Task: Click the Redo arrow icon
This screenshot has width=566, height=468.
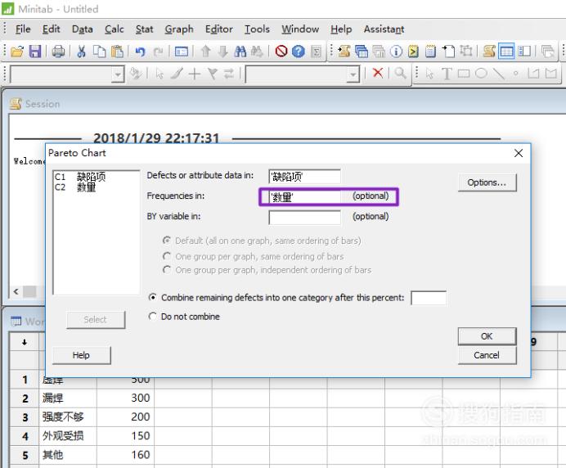Action: pyautogui.click(x=158, y=52)
